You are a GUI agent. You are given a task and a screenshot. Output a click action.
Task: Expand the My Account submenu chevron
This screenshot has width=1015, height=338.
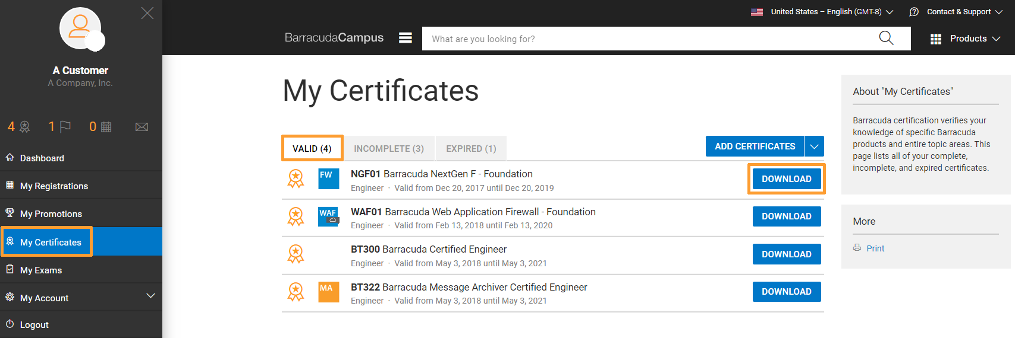[151, 295]
